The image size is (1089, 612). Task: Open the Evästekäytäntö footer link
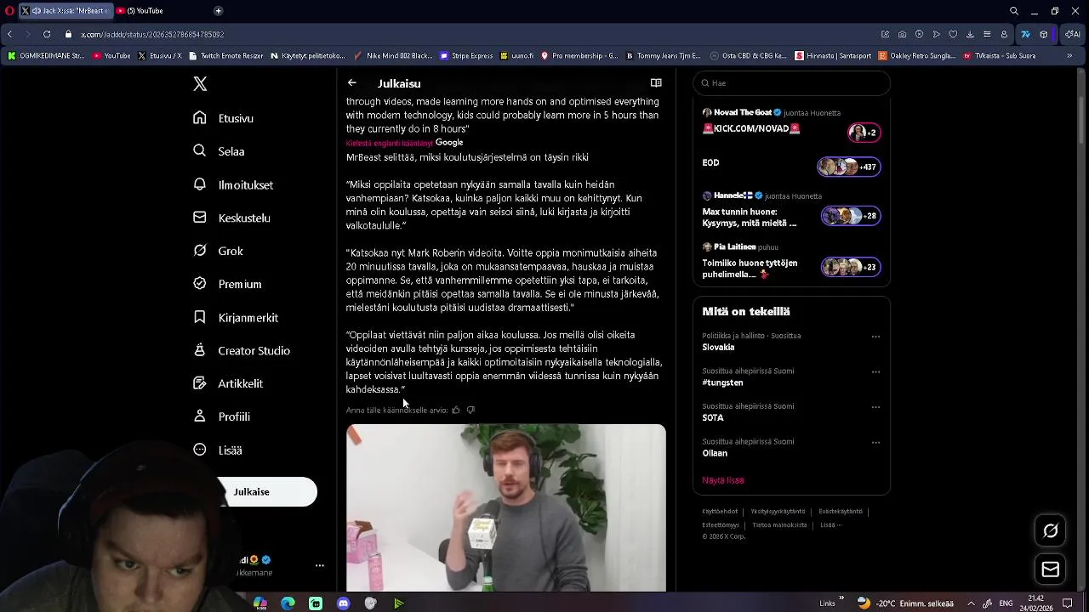pos(841,512)
